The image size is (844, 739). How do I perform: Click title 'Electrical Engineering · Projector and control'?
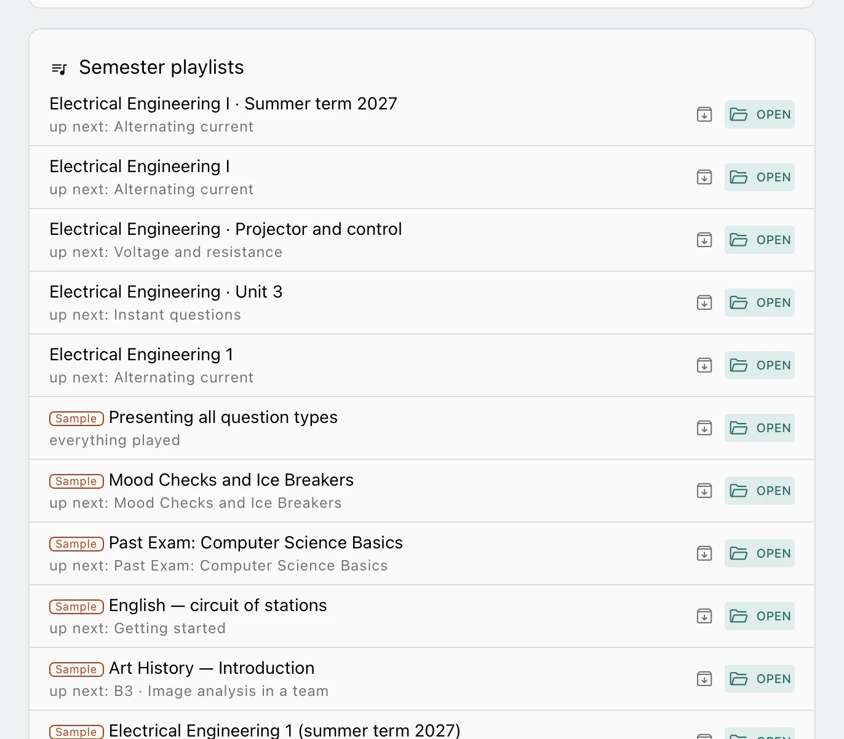(226, 229)
